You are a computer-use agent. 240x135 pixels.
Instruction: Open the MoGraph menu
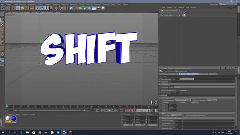pos(89,4)
